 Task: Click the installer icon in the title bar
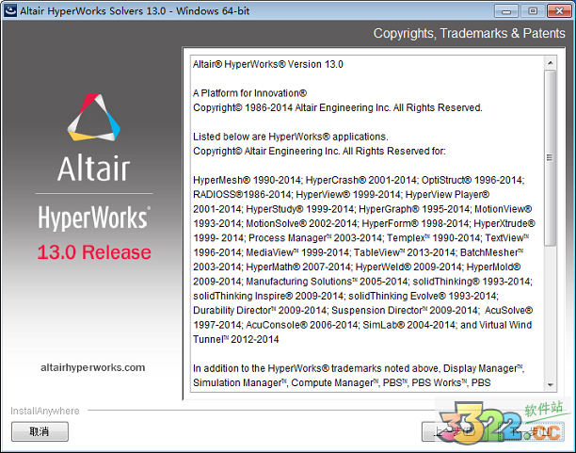tap(10, 10)
